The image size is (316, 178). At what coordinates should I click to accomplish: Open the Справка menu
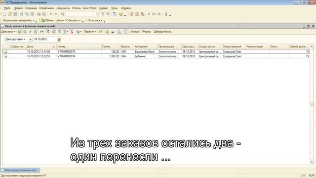126,8
